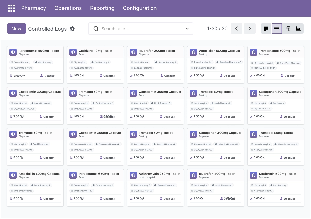Viewport: 311px width, 219px height.
Task: Click the magnifier search icon
Action: click(x=96, y=29)
